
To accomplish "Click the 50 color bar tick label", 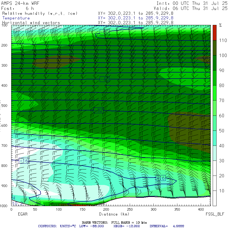I will (222, 131).
